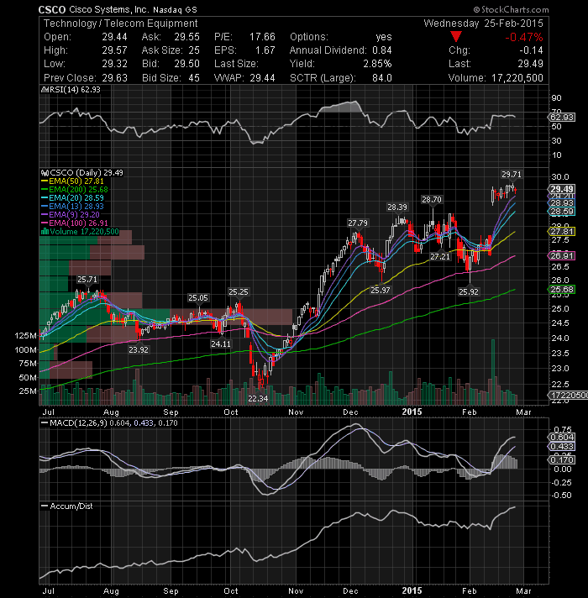Screen dimensions: 588x598
Task: Click the Prev Close value 29.63
Action: [x=114, y=78]
